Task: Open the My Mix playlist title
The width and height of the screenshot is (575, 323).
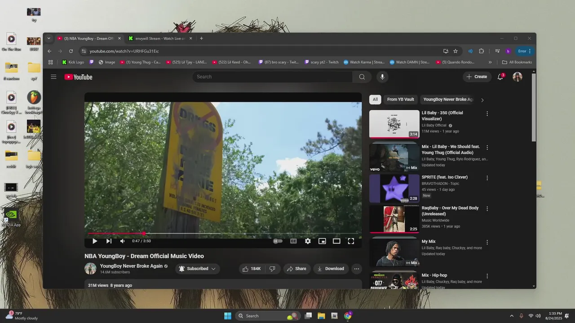Action: point(429,241)
